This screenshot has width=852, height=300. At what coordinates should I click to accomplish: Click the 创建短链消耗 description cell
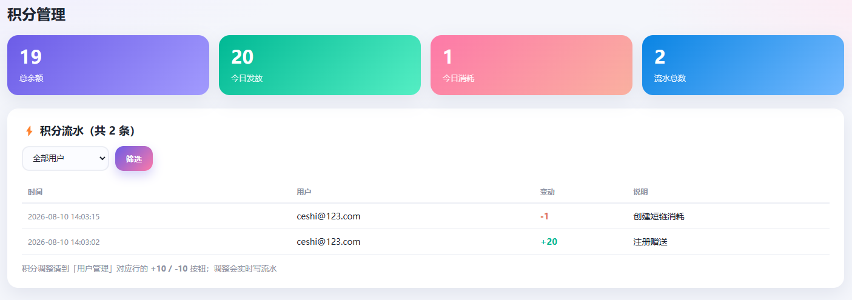pos(659,216)
